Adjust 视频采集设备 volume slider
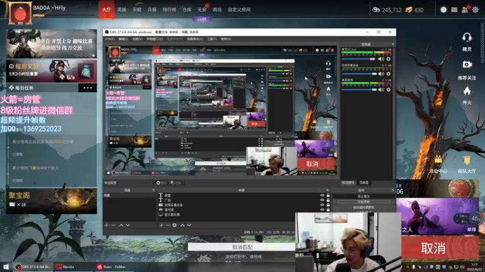 click(359, 74)
